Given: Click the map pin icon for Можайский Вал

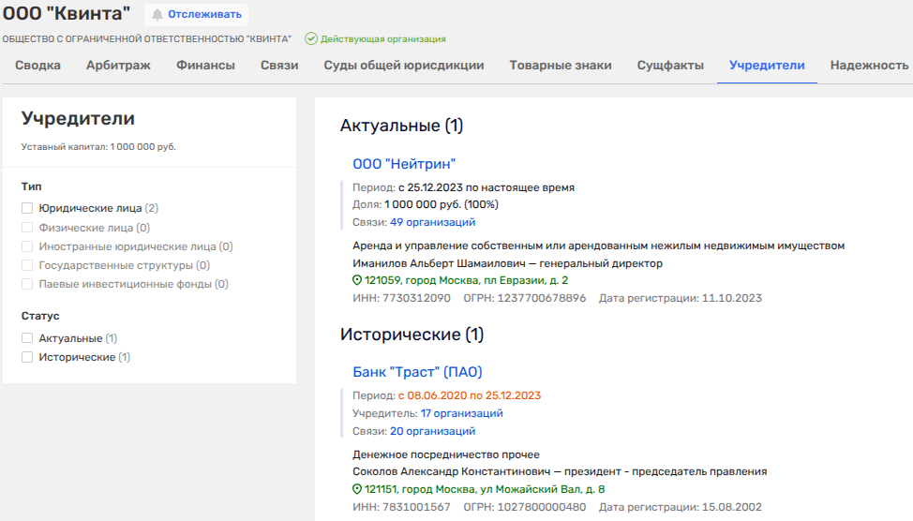Looking at the screenshot, I should click(x=357, y=489).
